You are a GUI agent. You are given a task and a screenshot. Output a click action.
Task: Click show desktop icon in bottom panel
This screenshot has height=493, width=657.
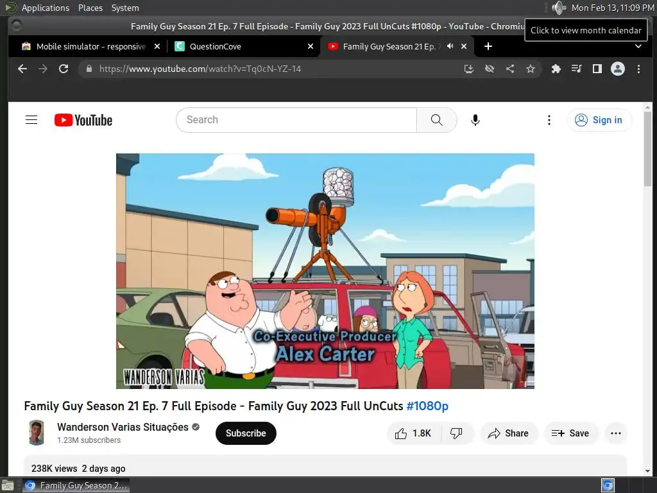pyautogui.click(x=8, y=485)
